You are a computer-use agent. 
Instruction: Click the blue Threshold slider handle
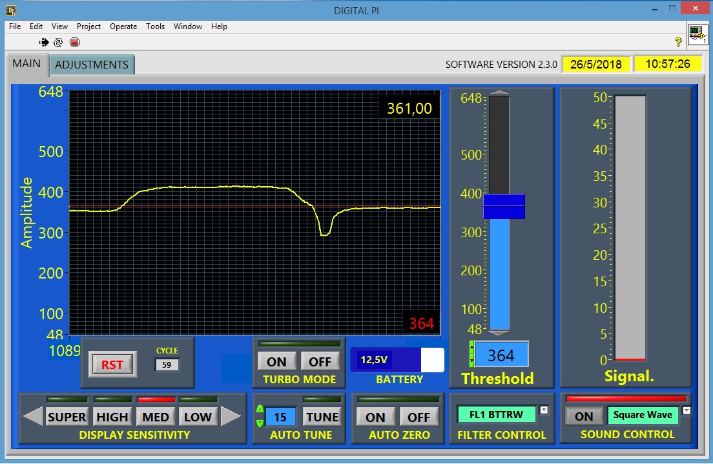pyautogui.click(x=504, y=207)
